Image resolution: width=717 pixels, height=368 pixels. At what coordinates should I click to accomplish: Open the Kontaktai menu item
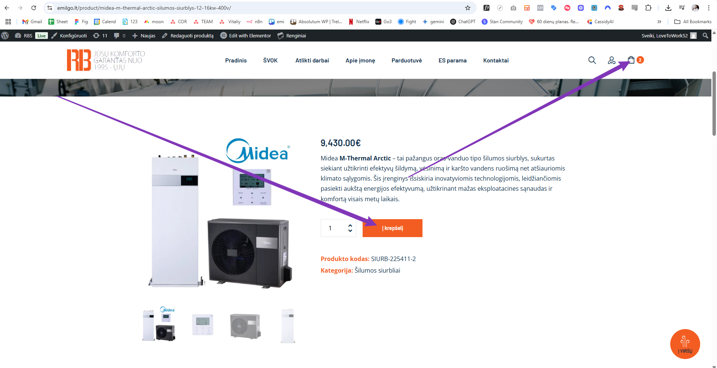[x=496, y=61]
